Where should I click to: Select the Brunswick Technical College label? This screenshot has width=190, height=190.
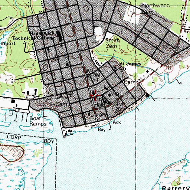tap(34, 36)
